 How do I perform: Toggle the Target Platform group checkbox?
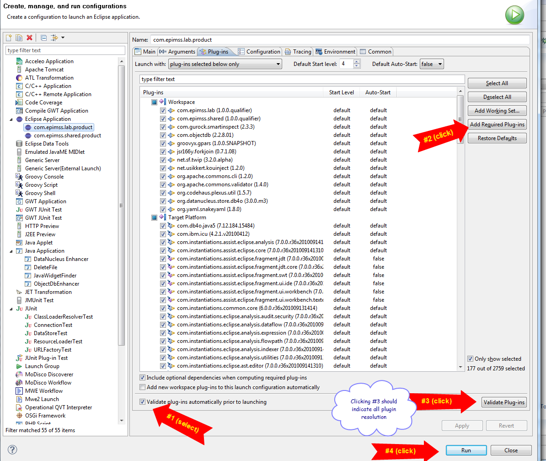(154, 217)
